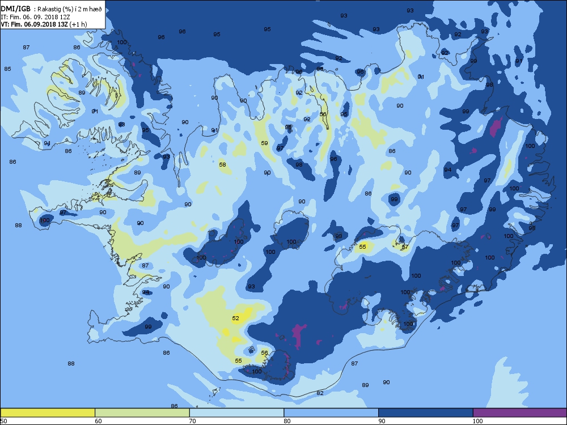Screen dimensions: 567x425
Task: Click the pale green 60–70 legend band
Action: click(142, 413)
